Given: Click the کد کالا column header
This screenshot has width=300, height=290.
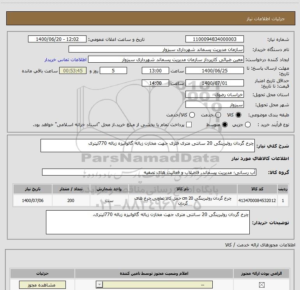Looking at the screenshot, I should [x=257, y=189].
